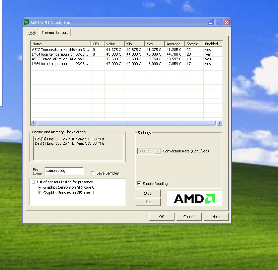Select the first ASIC Temperature sensor row
278x270 pixels.
60,50
